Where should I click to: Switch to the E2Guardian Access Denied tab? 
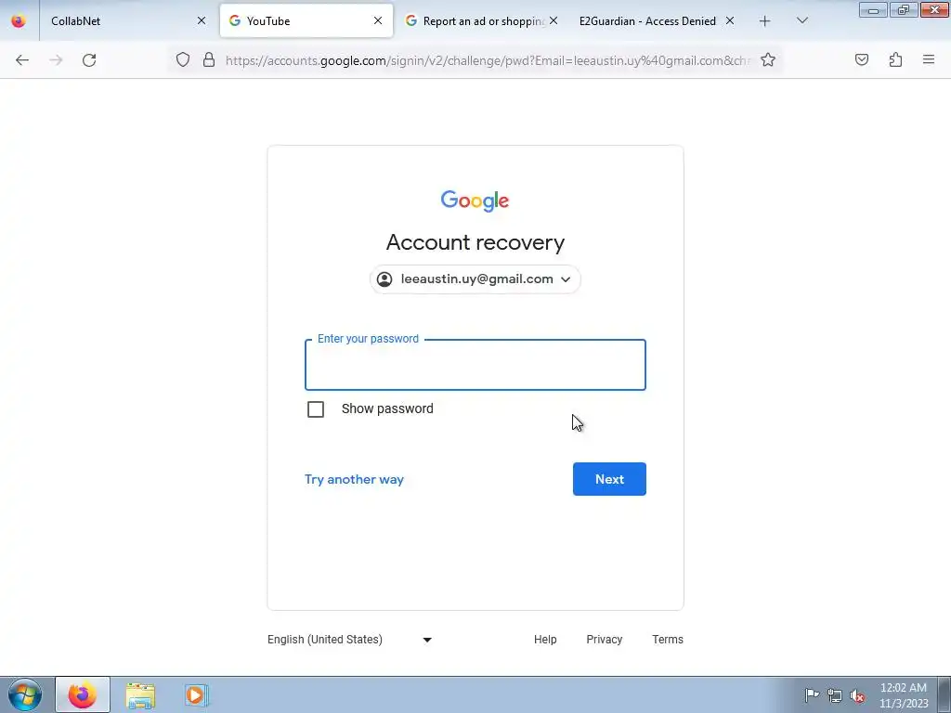(x=658, y=20)
